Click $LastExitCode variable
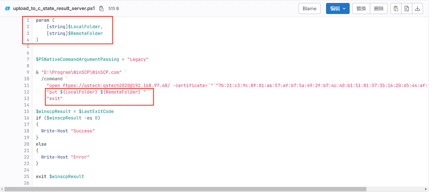This screenshot has width=429, height=192. tap(96, 111)
